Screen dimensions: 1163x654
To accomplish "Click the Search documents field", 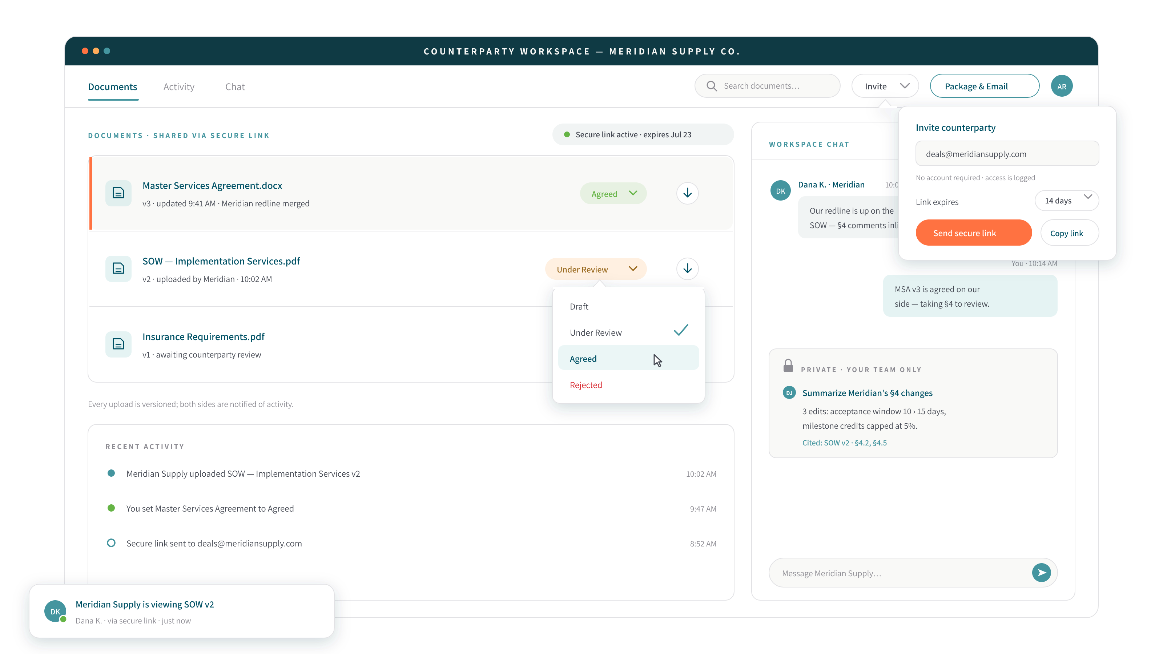I will coord(767,86).
